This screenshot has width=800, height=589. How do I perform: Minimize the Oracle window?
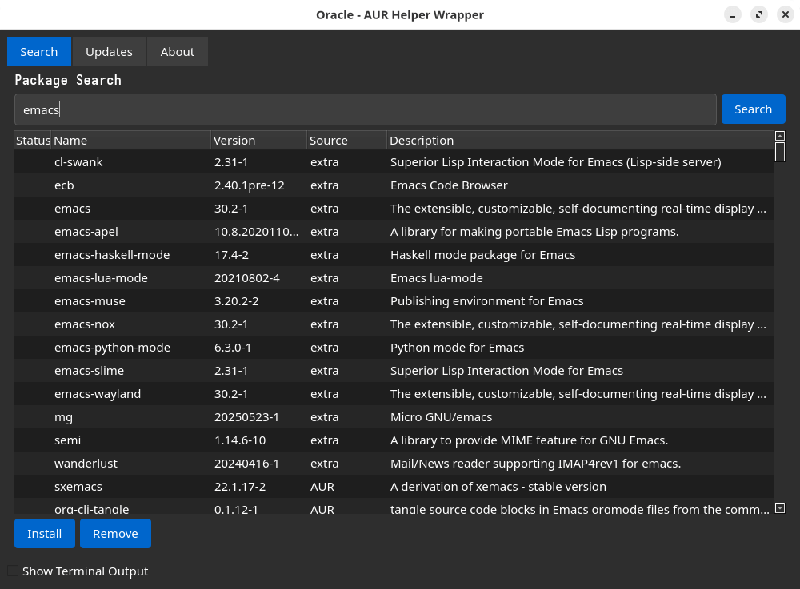coord(733,14)
